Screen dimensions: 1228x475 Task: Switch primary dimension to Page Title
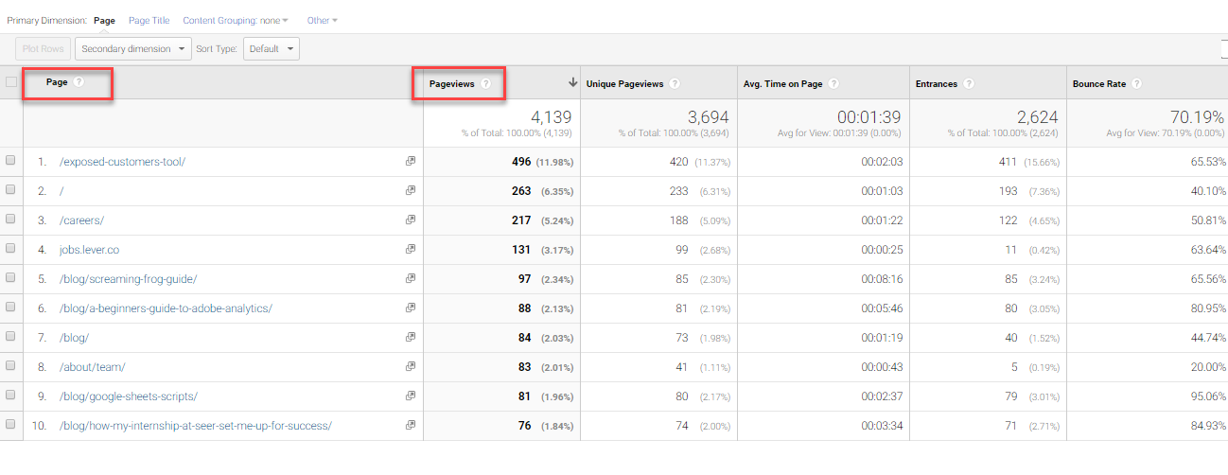click(x=149, y=20)
